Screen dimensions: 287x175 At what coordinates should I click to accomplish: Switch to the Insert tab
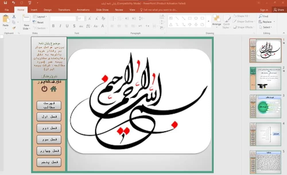coord(34,10)
